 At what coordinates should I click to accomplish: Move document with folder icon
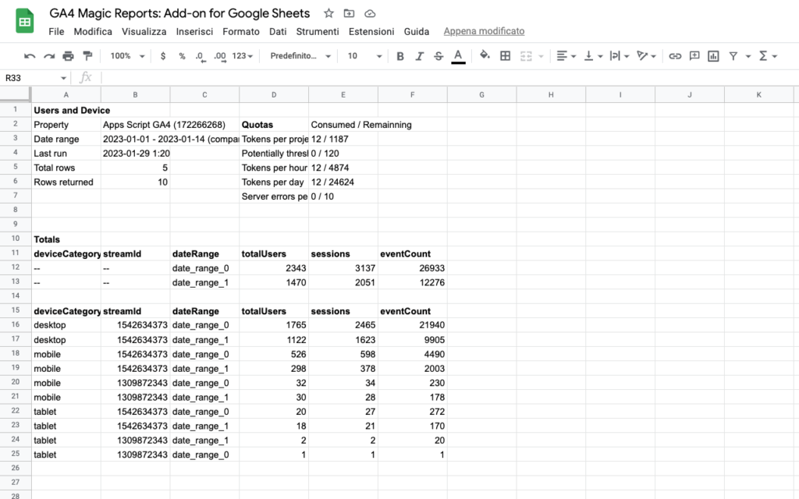(x=349, y=13)
